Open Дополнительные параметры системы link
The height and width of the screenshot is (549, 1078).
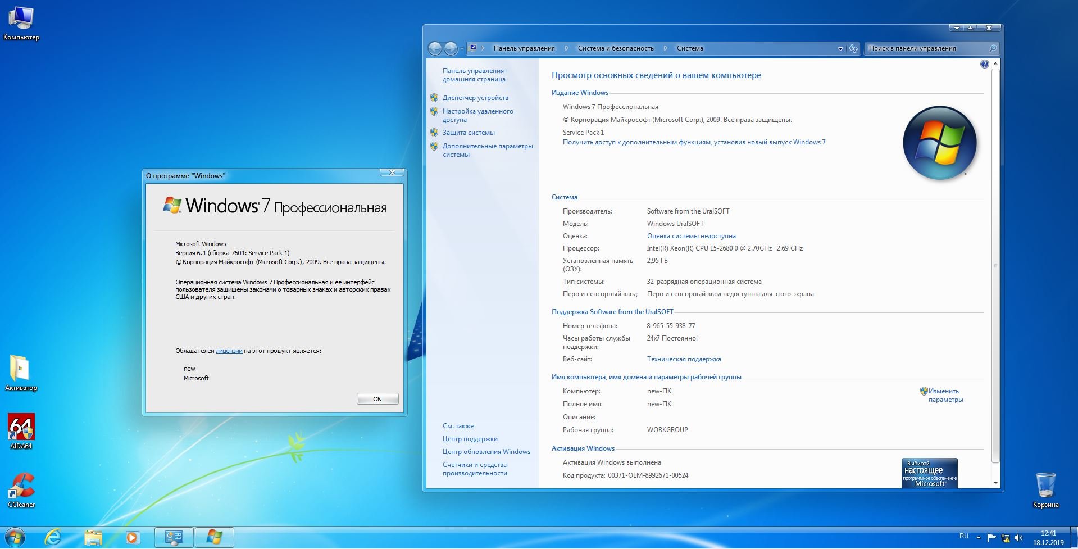tap(488, 150)
